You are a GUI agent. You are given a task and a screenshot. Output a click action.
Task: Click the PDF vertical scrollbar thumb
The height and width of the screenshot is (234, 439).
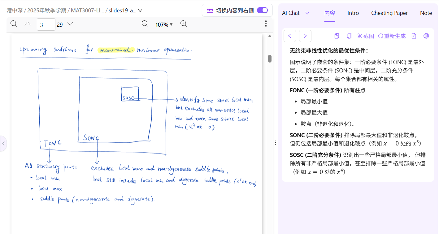click(x=270, y=58)
